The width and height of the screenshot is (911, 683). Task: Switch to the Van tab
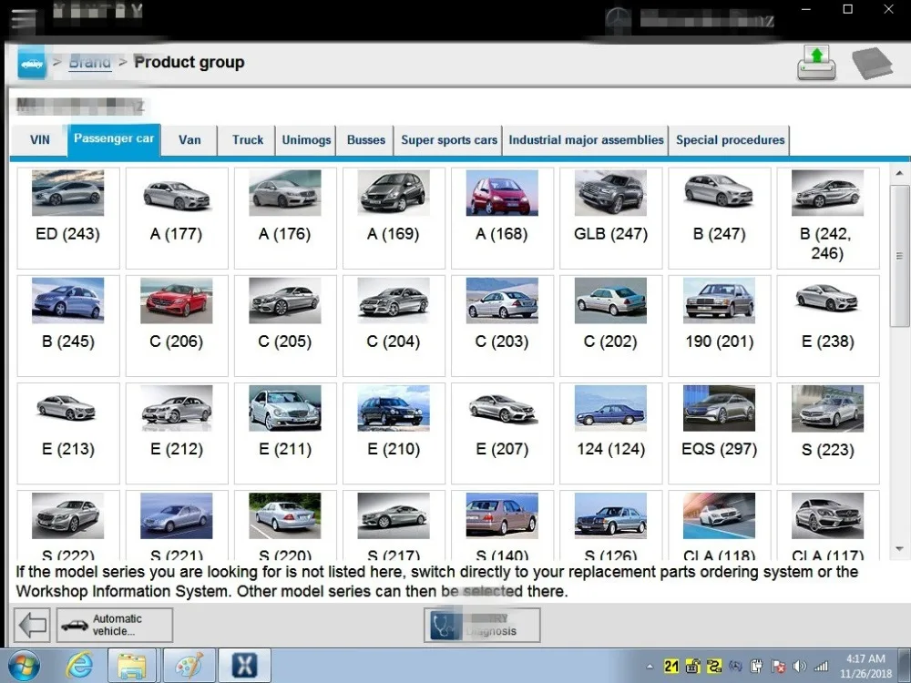click(189, 140)
